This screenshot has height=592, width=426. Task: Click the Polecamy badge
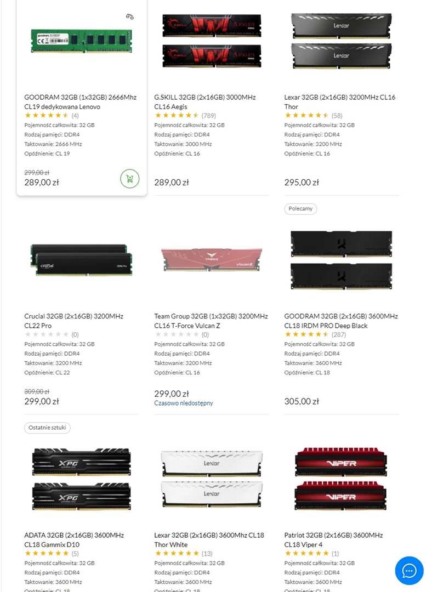(300, 209)
